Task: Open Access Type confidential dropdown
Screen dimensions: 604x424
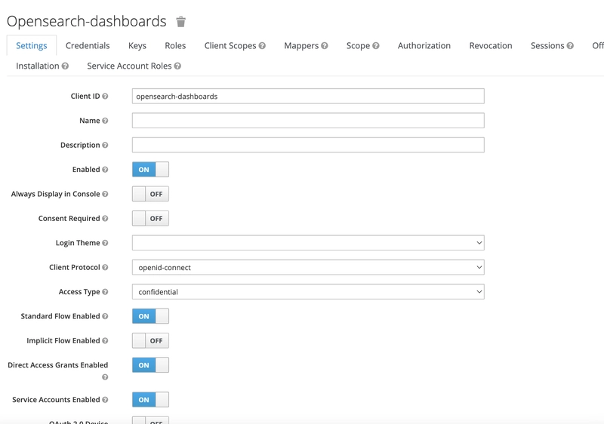Action: click(x=308, y=292)
